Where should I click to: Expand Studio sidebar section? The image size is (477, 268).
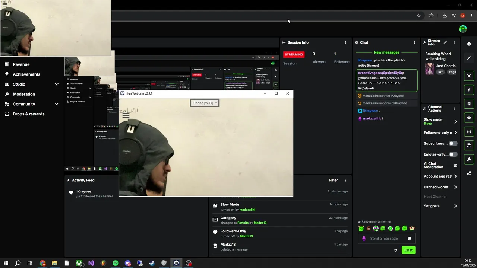coord(57,84)
